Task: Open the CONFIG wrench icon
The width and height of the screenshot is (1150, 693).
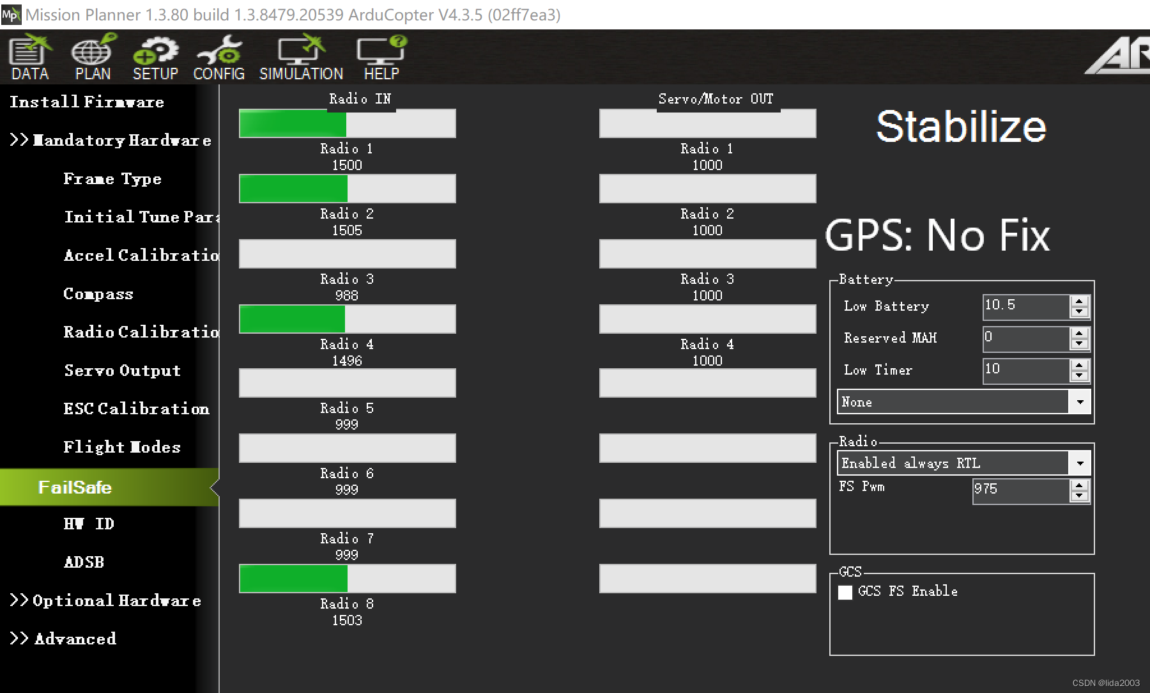Action: (219, 58)
